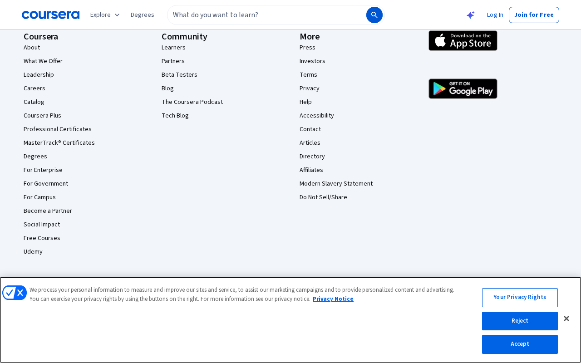The height and width of the screenshot is (363, 581).
Task: Open the Learners community link
Action: click(173, 48)
